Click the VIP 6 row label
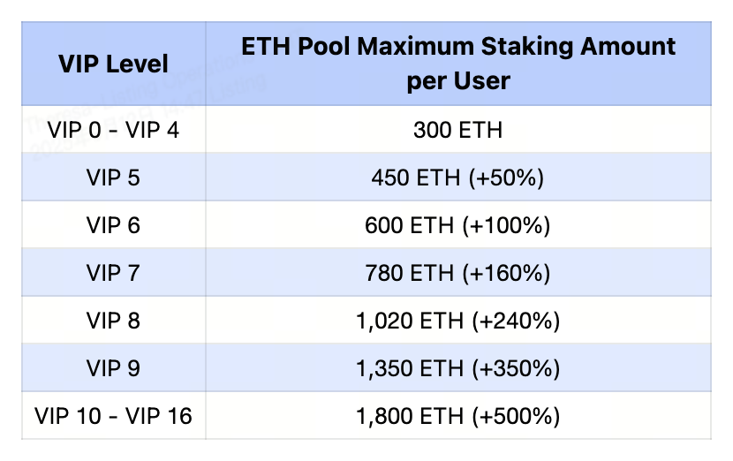 (113, 225)
